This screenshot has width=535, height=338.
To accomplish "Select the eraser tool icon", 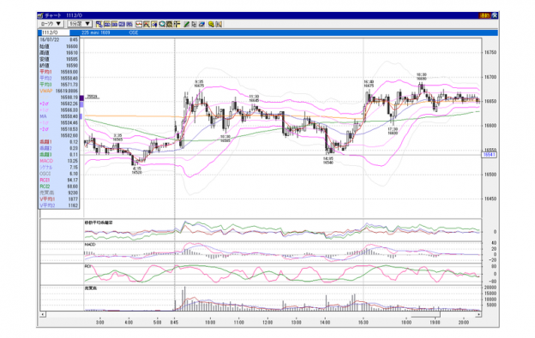I will pos(201,24).
